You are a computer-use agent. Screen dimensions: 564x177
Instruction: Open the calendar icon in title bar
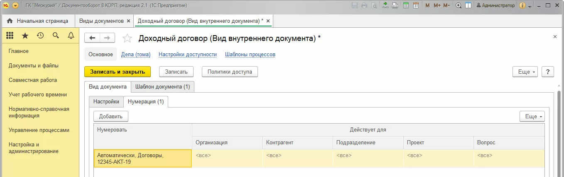[x=415, y=5]
